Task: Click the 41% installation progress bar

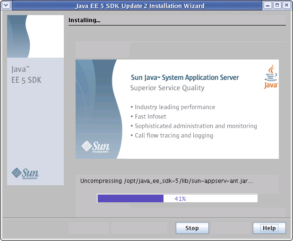Action: pyautogui.click(x=177, y=198)
